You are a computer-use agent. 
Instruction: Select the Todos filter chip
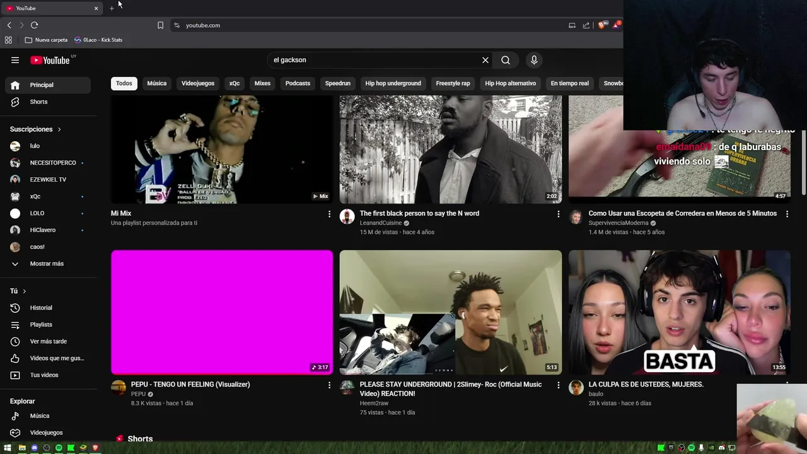[x=124, y=83]
